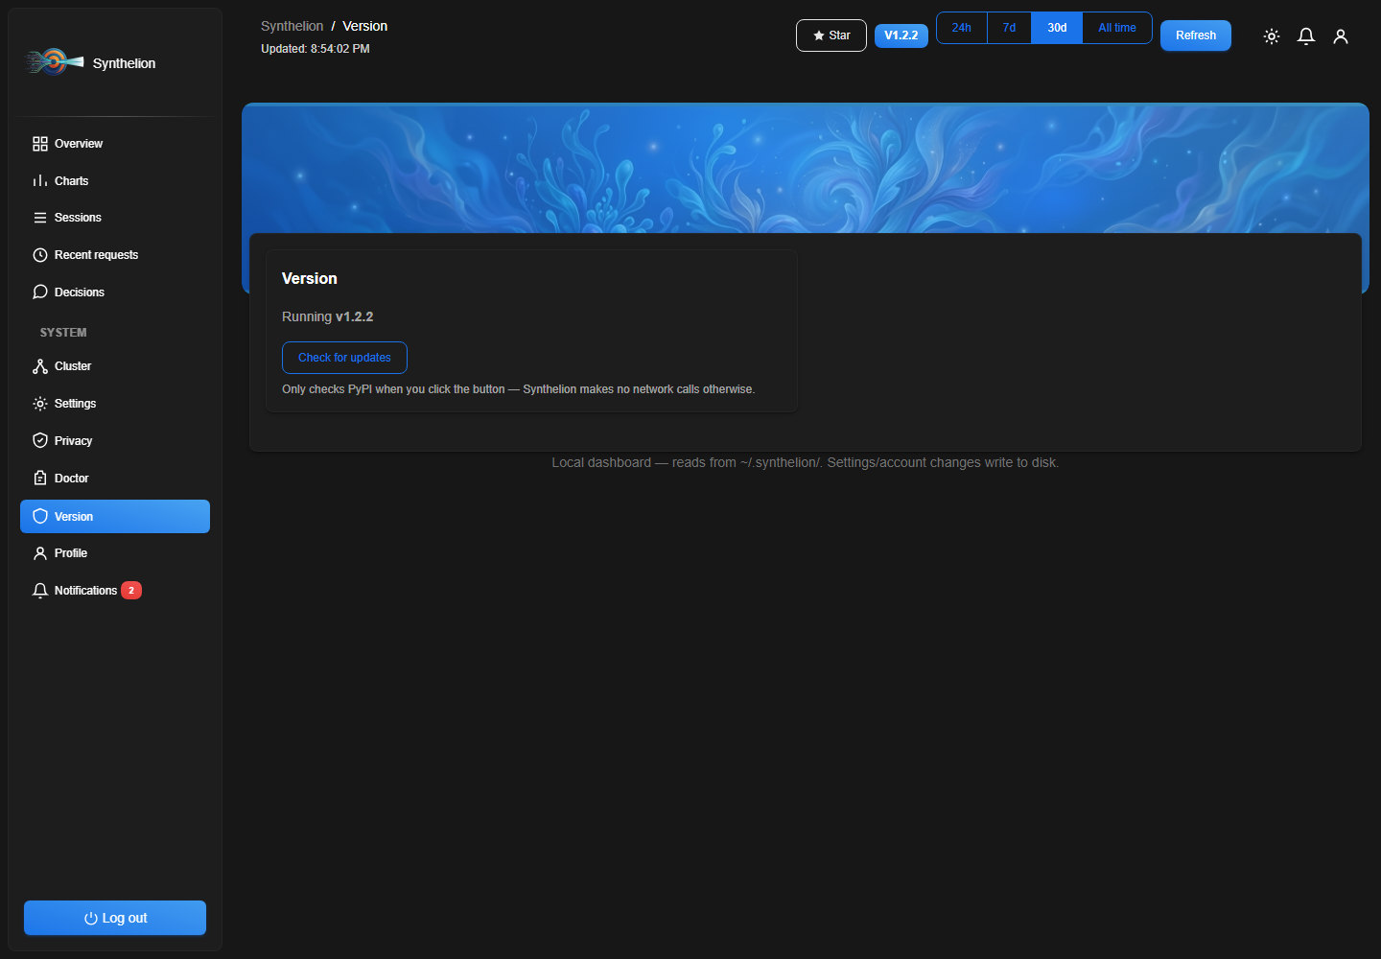Select the 24h time range

(x=962, y=28)
